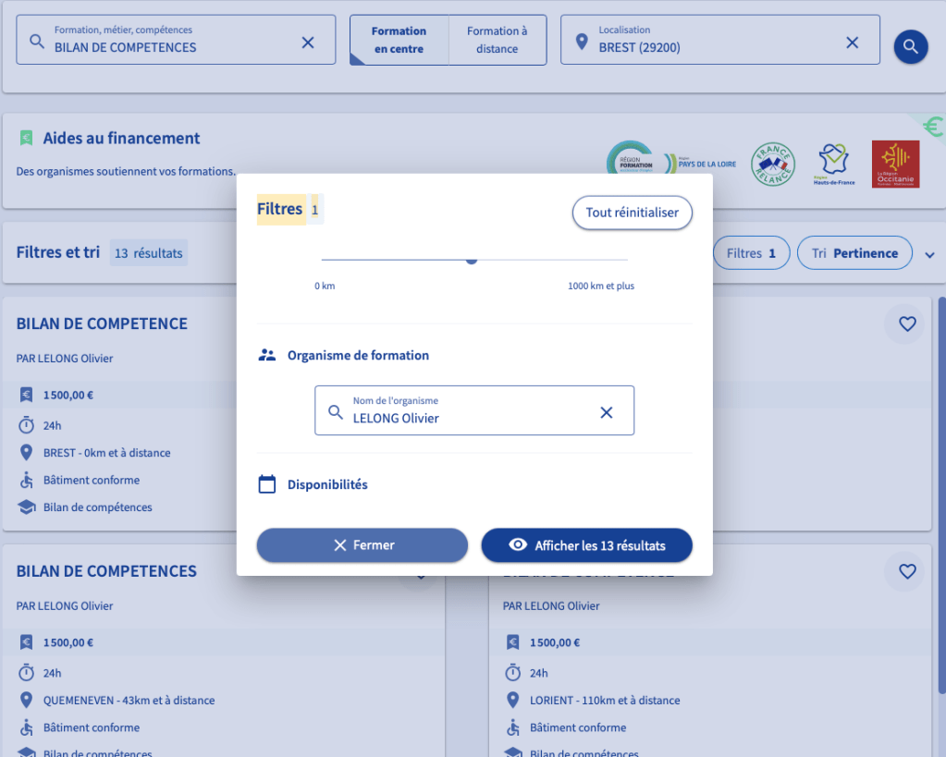Select Formation en centre option
The width and height of the screenshot is (946, 757).
pos(399,40)
